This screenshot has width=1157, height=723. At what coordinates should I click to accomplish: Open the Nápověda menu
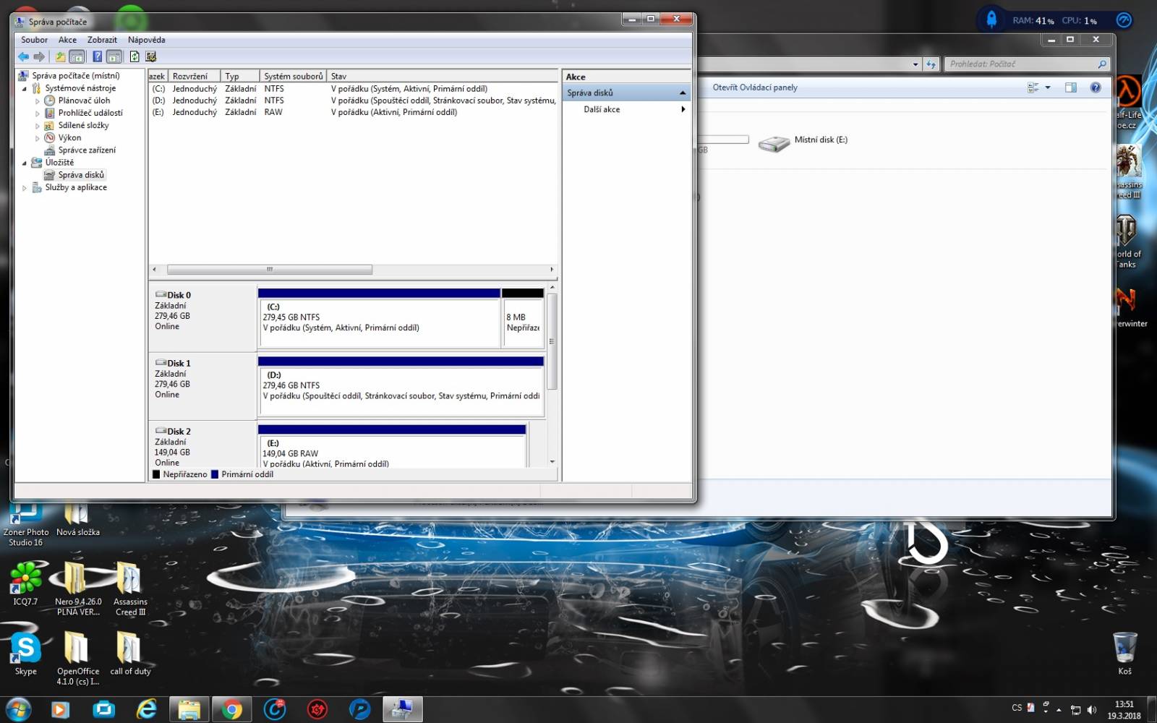coord(146,40)
